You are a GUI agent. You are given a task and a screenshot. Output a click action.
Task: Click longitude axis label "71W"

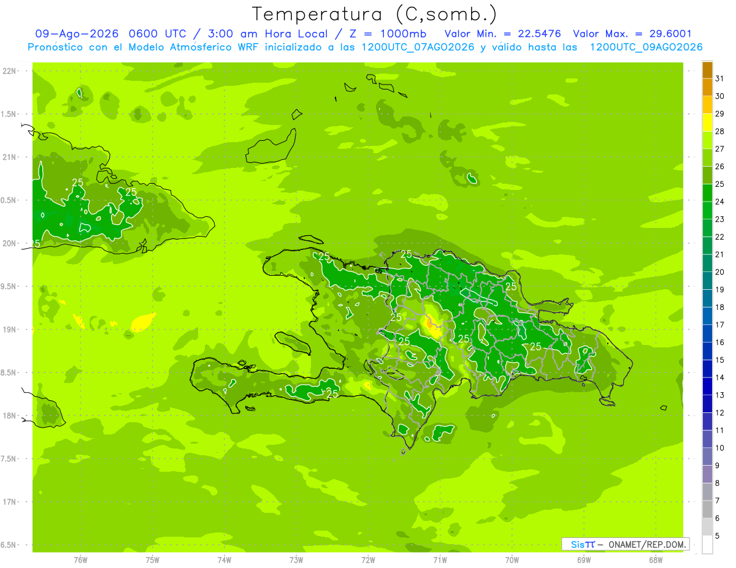click(440, 559)
